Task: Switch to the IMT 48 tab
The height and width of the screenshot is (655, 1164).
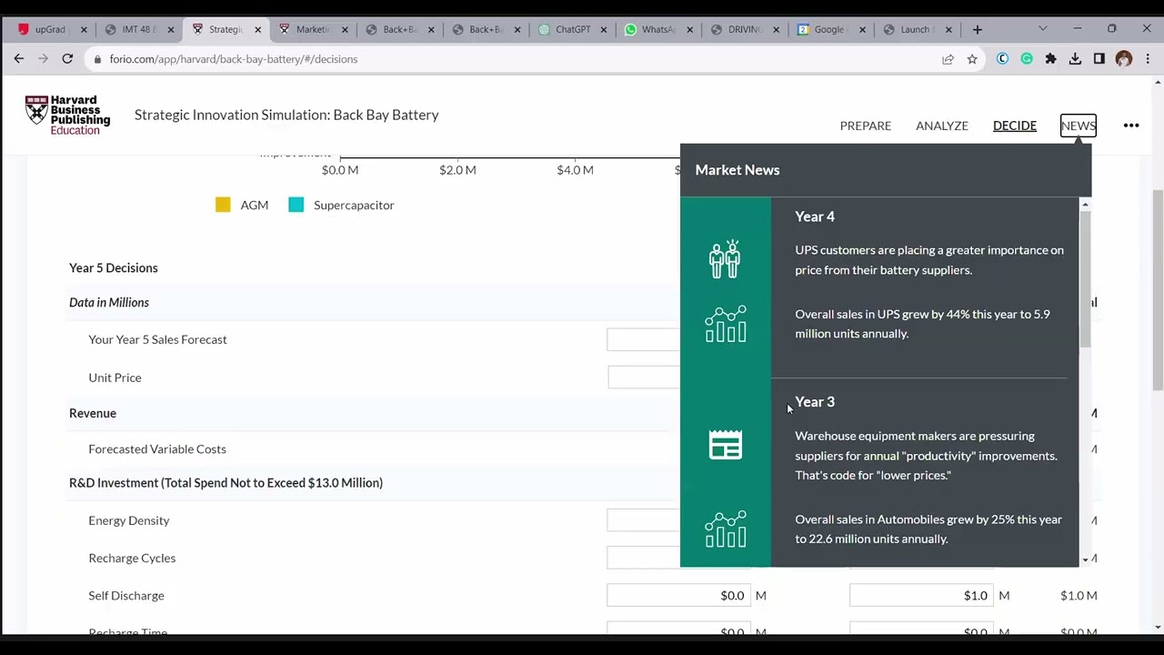Action: (x=136, y=29)
